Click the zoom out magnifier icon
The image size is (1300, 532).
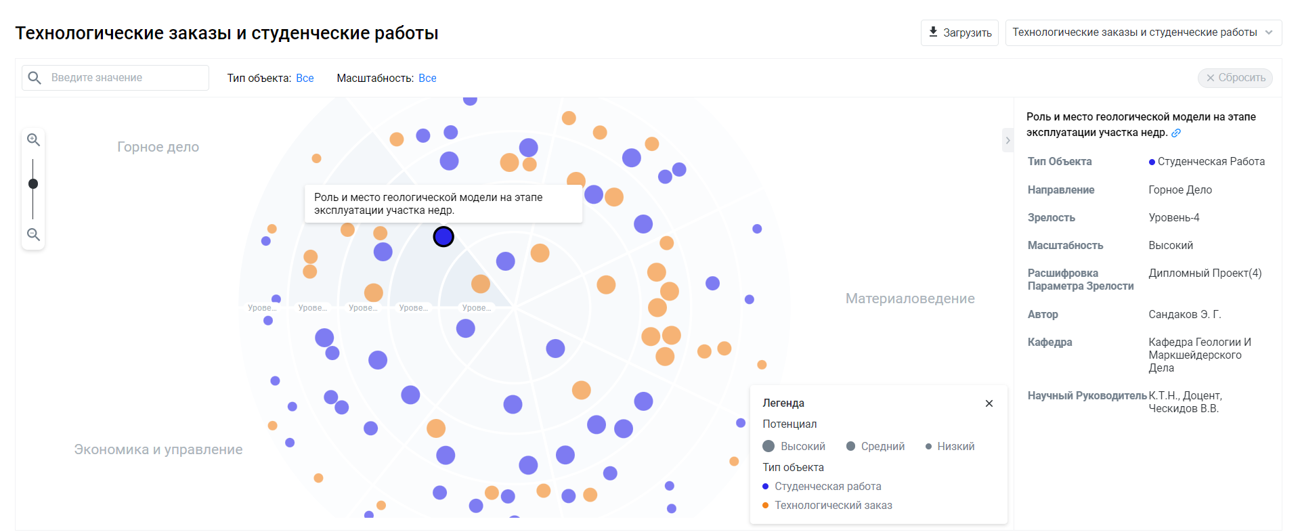[x=33, y=235]
